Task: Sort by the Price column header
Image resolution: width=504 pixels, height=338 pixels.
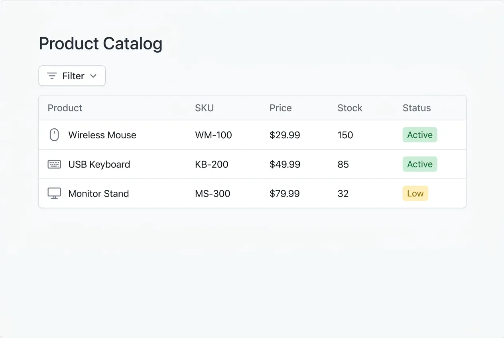Action: (x=280, y=108)
